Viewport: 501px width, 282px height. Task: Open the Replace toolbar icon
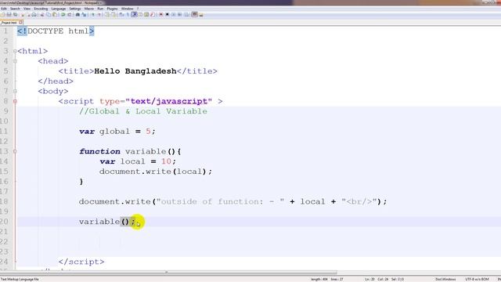coord(84,14)
